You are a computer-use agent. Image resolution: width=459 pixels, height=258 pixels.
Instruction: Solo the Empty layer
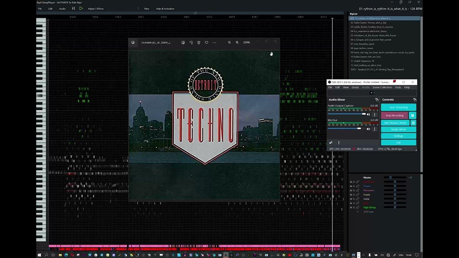(354, 195)
